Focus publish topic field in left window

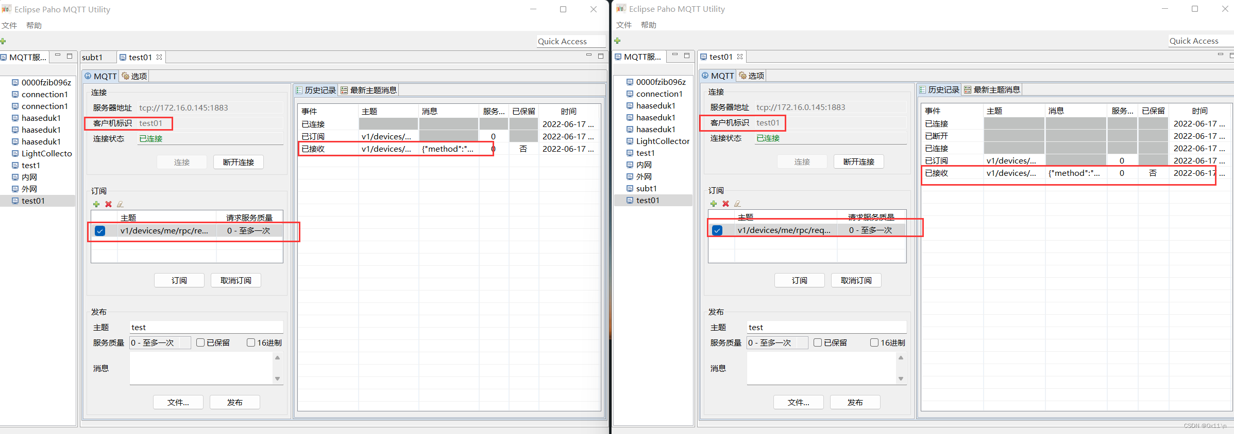[x=207, y=327]
